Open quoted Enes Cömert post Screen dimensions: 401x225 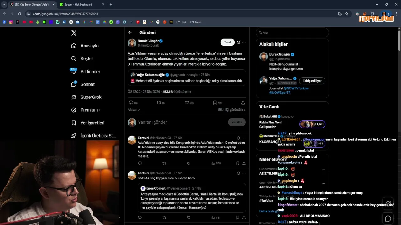[x=192, y=198]
